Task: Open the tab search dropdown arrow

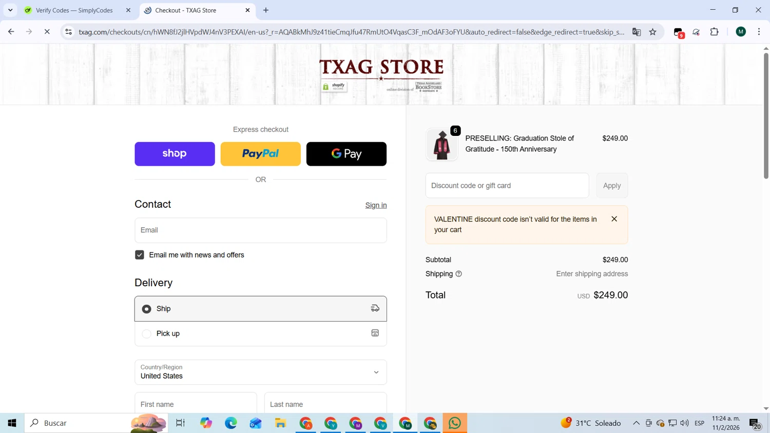Action: pos(10,10)
